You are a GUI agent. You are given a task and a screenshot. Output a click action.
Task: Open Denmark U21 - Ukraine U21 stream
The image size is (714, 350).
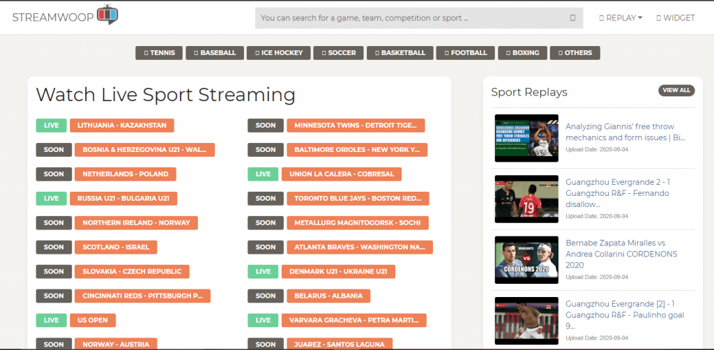coord(338,272)
